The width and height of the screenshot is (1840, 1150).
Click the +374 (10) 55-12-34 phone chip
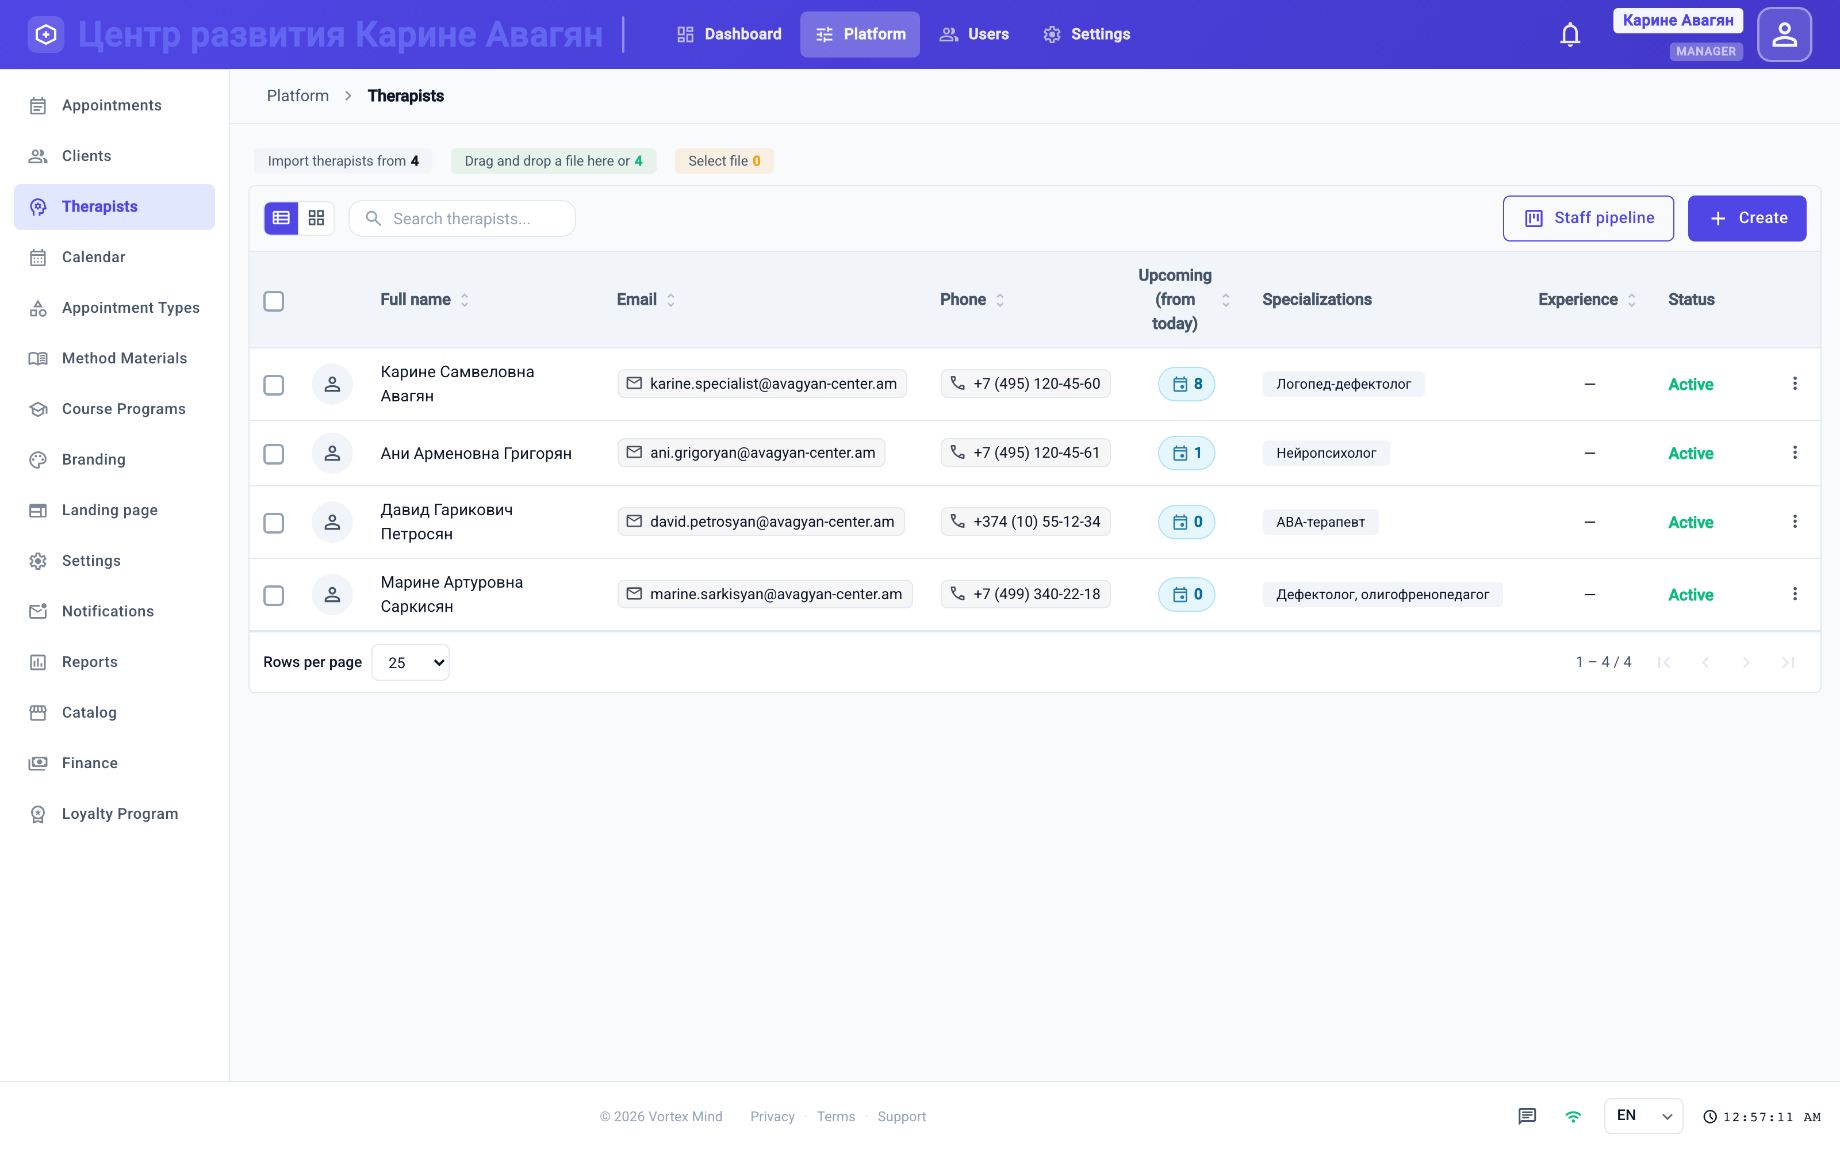pos(1025,522)
